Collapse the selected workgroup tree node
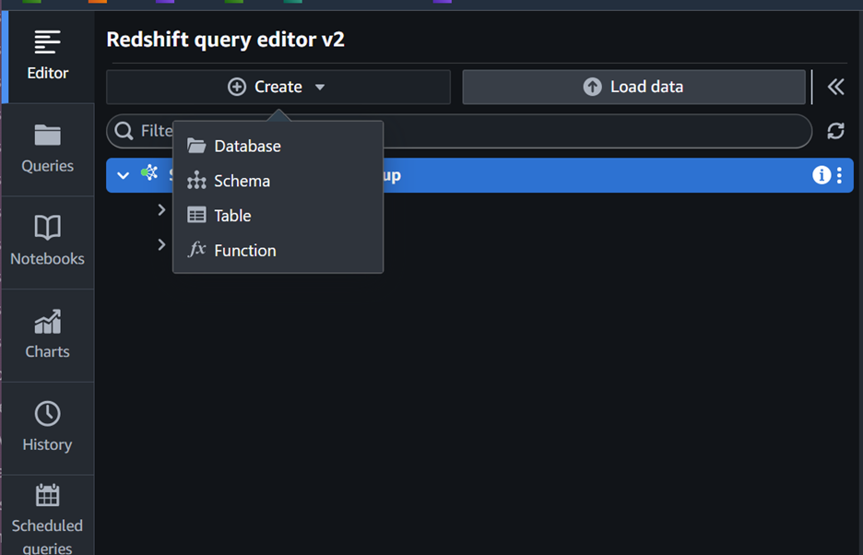Viewport: 863px width, 555px height. click(x=123, y=175)
